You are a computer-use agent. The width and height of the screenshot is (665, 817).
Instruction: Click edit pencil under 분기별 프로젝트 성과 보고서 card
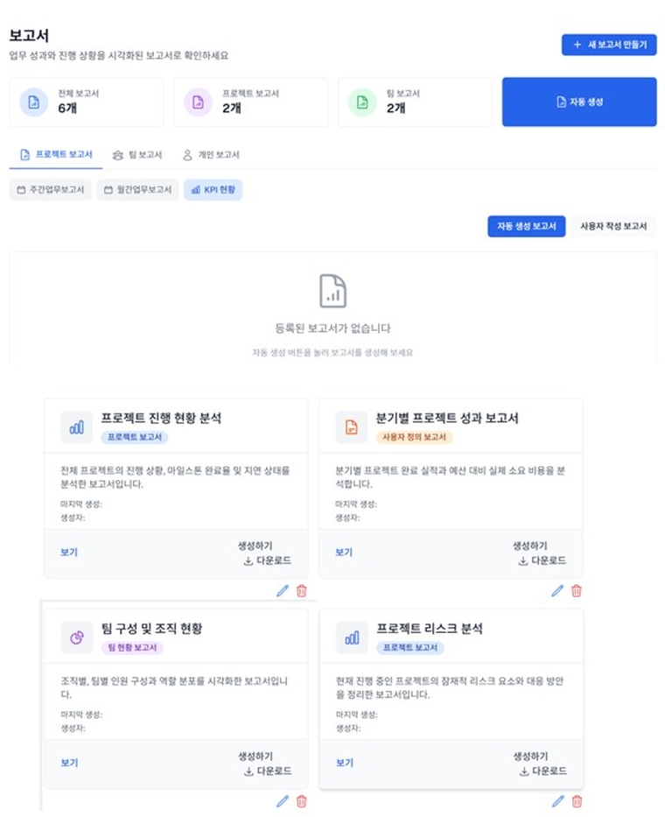(x=557, y=591)
